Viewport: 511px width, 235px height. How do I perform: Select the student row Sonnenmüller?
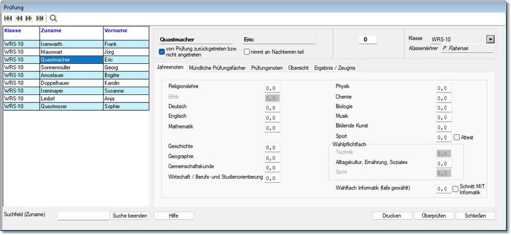[76, 67]
